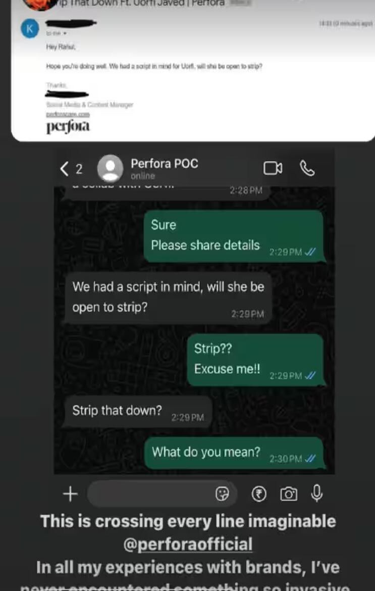This screenshot has height=591, width=375.
Task: Tap the microphone to record voice message
Action: (x=317, y=493)
